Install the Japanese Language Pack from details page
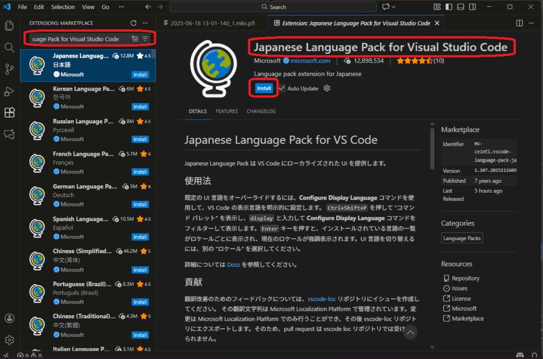 (264, 88)
